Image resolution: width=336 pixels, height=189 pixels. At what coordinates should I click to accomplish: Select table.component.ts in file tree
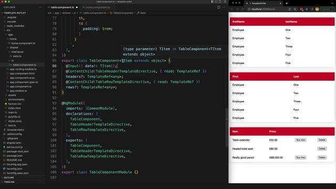coord(24,65)
